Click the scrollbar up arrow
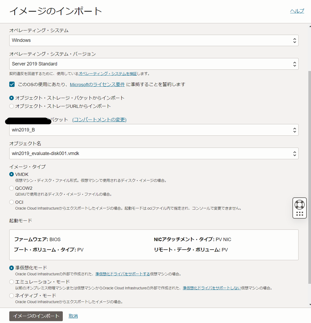The image size is (311, 323). (310, 26)
